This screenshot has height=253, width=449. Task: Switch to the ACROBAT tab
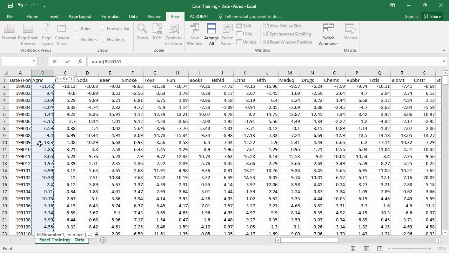pos(199,17)
